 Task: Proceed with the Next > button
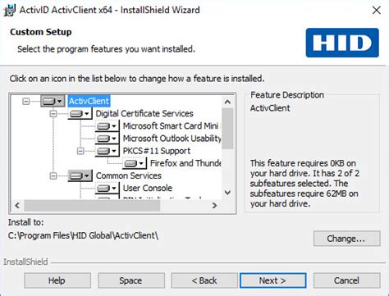[x=273, y=280]
